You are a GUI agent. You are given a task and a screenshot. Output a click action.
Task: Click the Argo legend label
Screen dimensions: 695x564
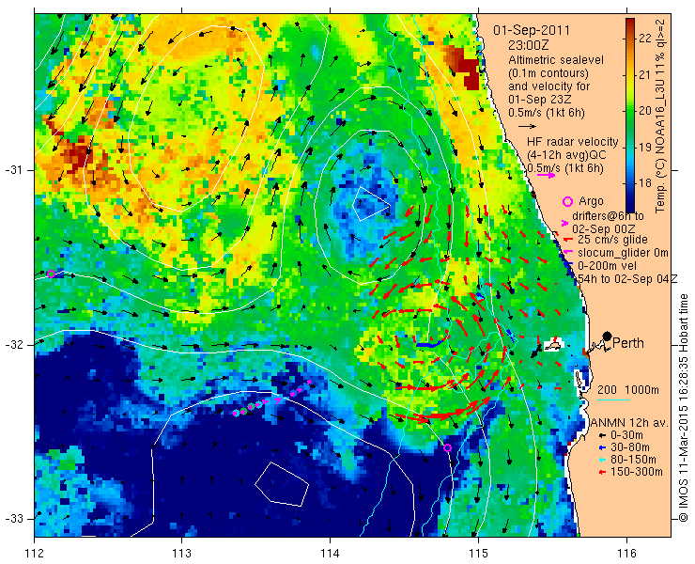click(591, 201)
